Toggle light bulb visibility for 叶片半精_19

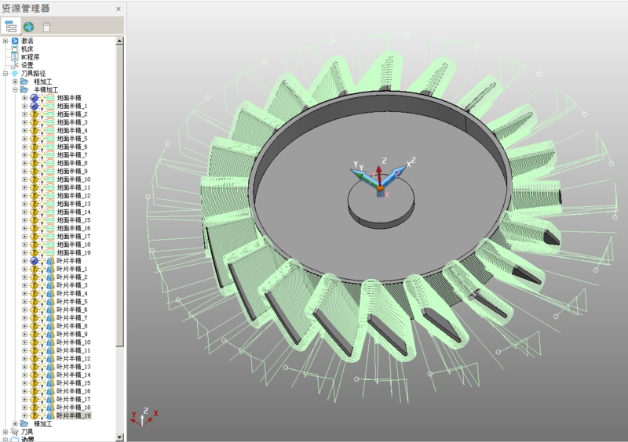[42, 416]
